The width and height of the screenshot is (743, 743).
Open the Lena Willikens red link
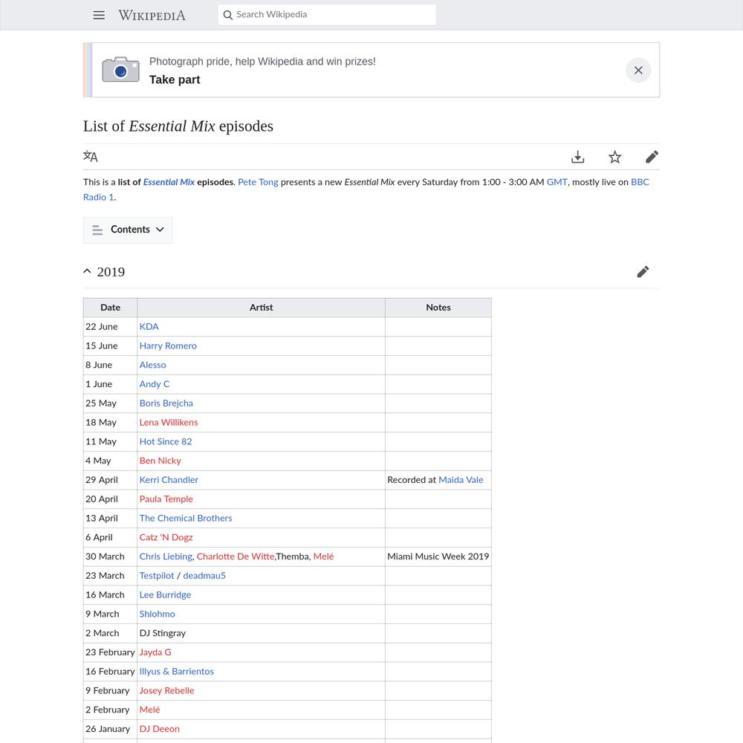(168, 422)
